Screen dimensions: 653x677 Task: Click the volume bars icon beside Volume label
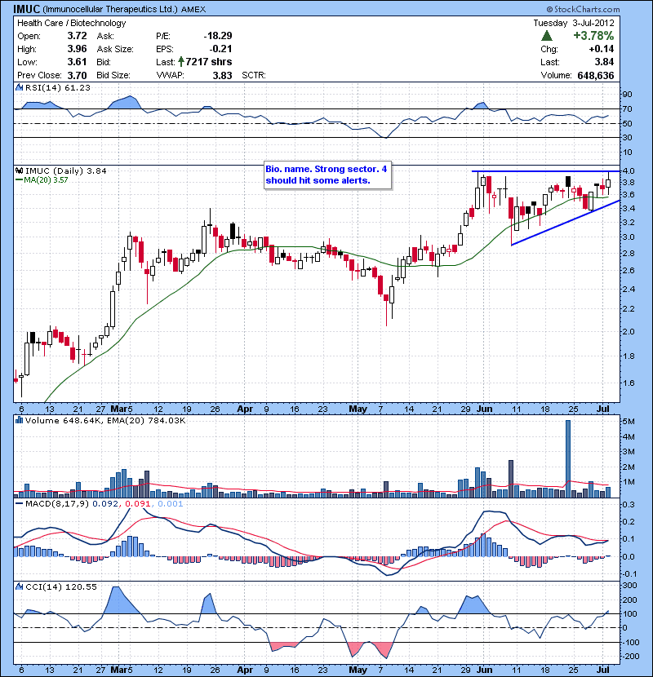click(20, 420)
